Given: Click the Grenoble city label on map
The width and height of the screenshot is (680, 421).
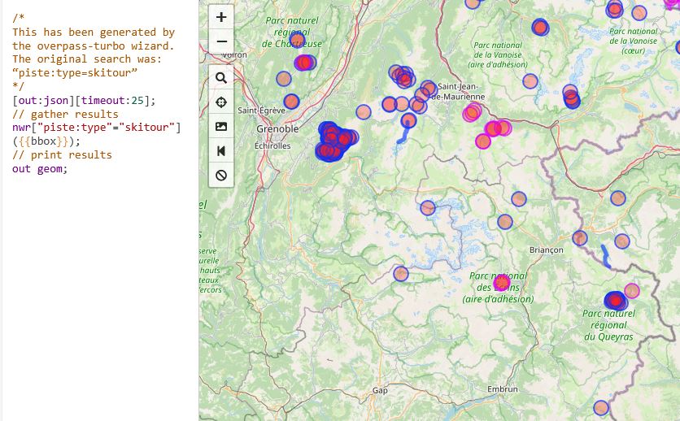Looking at the screenshot, I should [x=277, y=129].
